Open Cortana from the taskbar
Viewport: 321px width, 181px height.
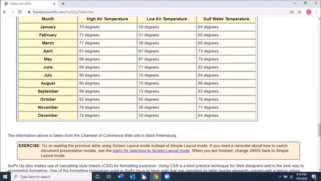97,176
